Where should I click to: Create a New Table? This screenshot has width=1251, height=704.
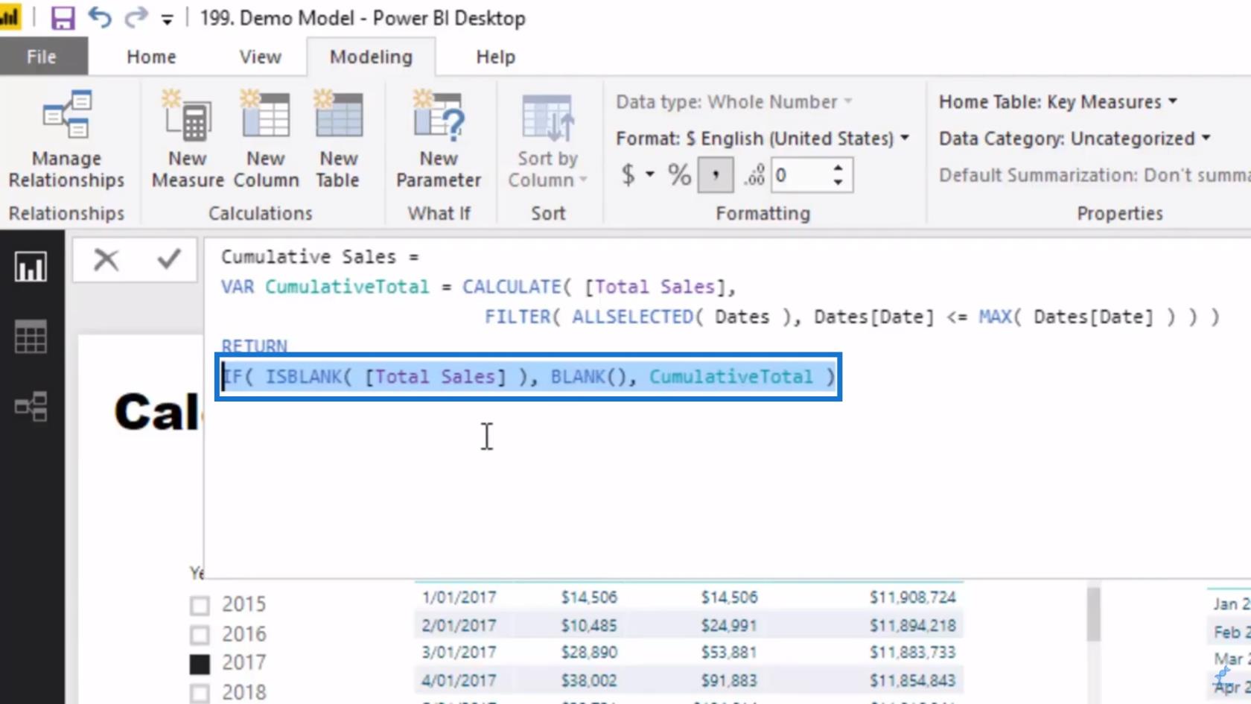tap(338, 139)
